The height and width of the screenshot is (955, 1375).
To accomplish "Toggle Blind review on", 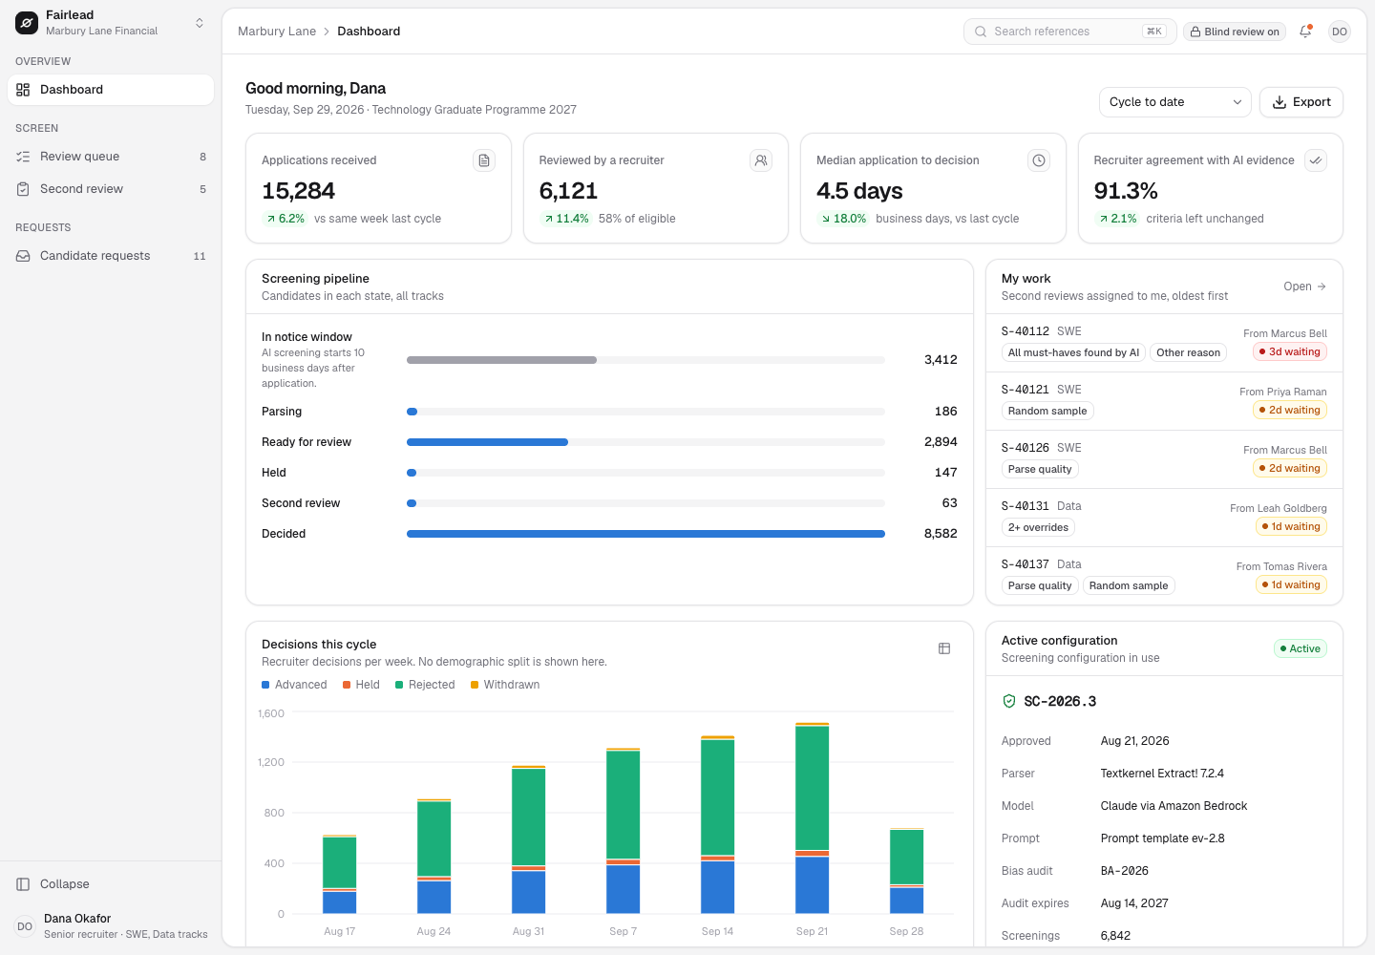I will click(1235, 32).
